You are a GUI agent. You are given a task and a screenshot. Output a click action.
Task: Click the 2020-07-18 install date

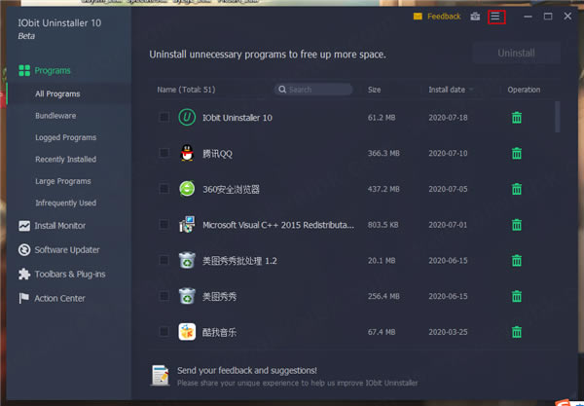pyautogui.click(x=448, y=118)
